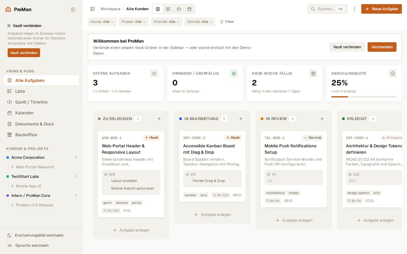Dismiss the welcome banner with Verstanden
This screenshot has width=407, height=254.
click(382, 47)
